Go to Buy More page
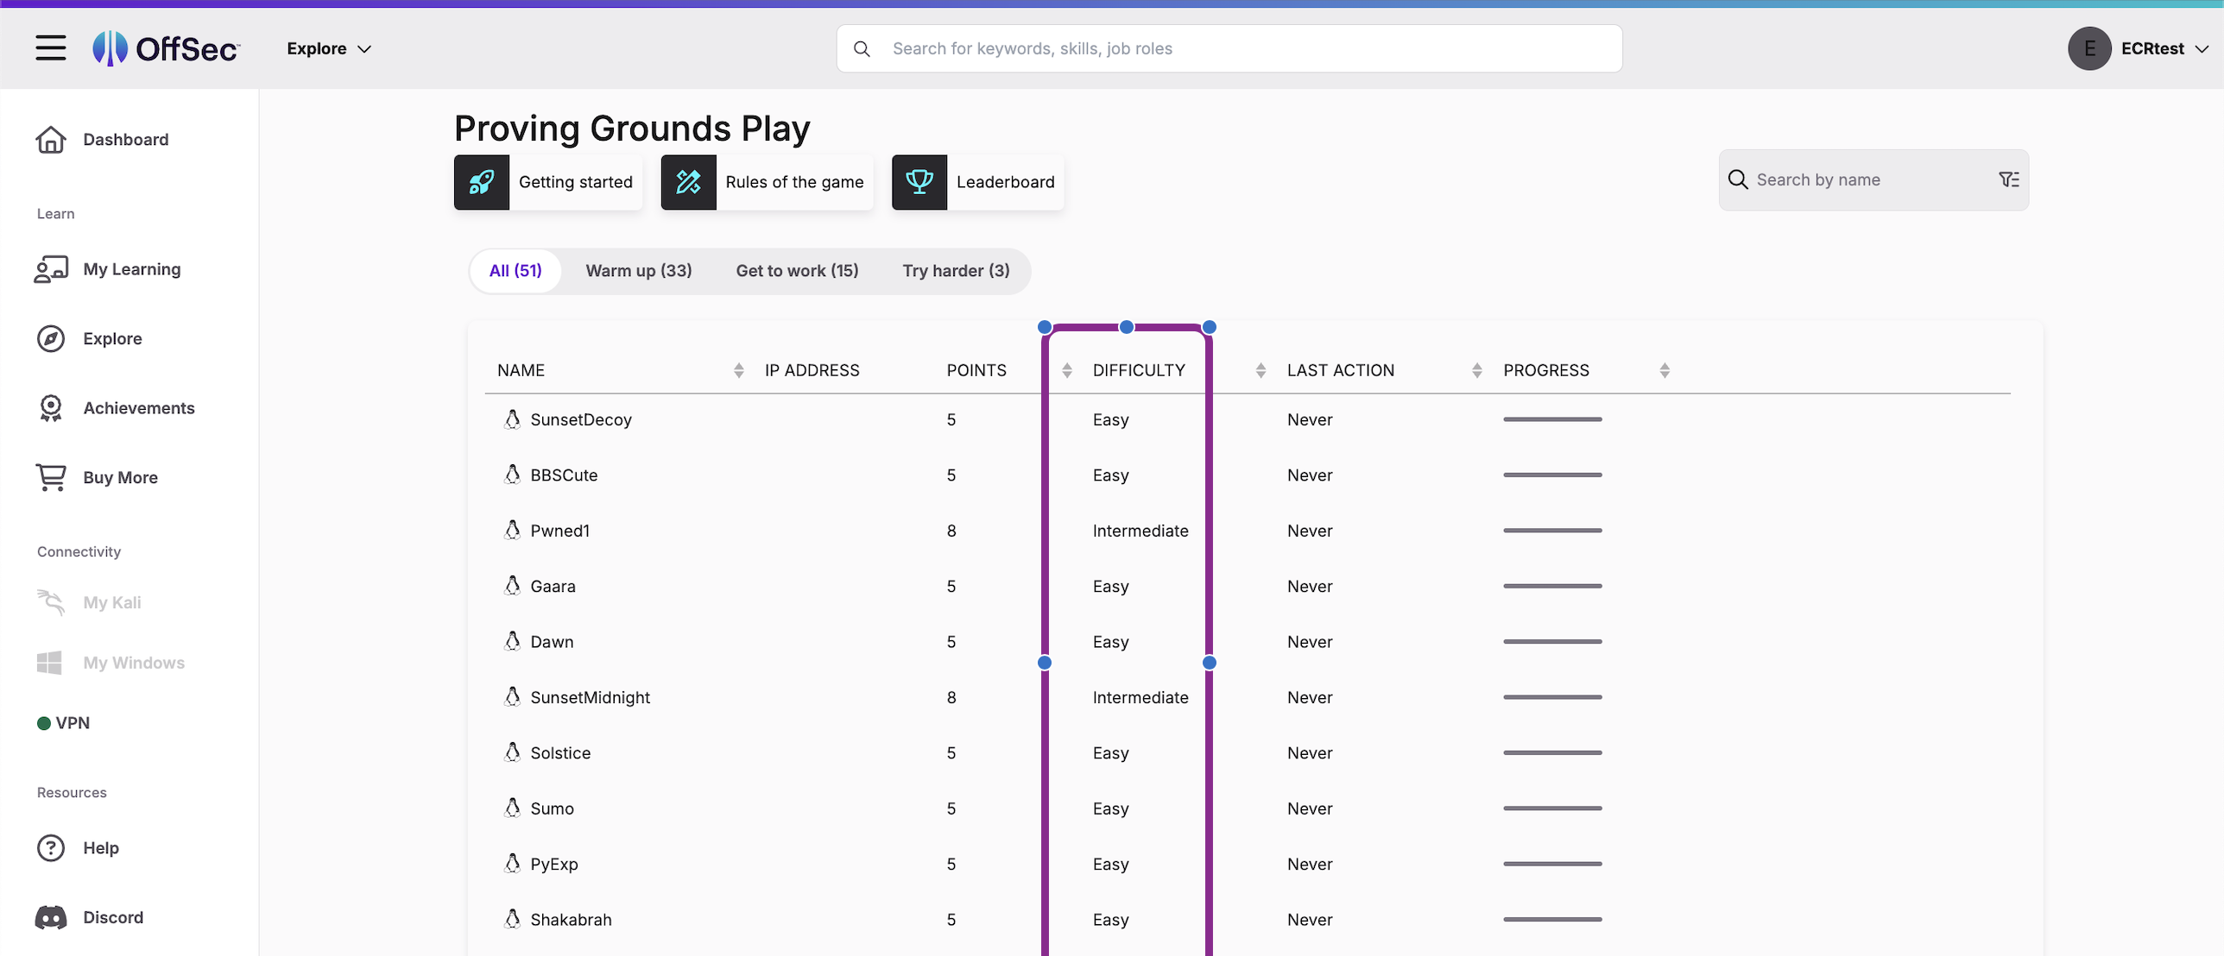The image size is (2224, 956). [120, 477]
